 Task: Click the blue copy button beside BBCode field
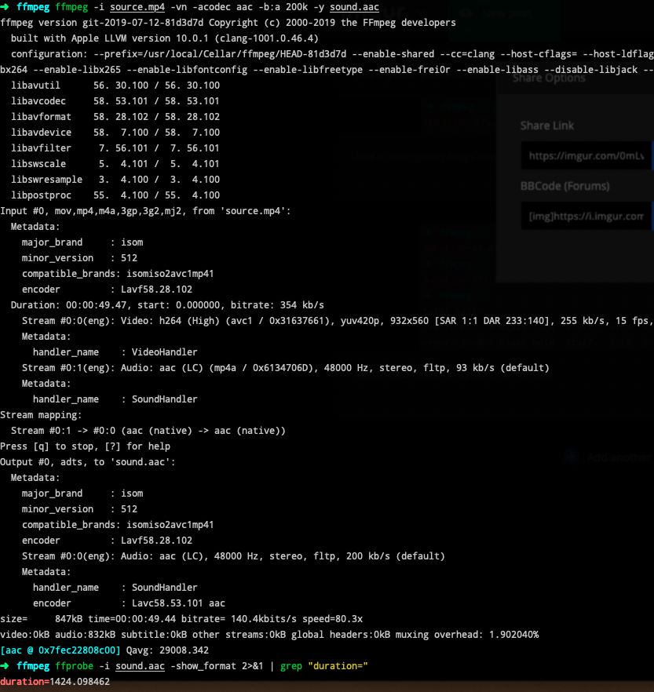[x=652, y=216]
